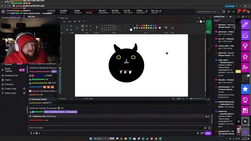Open the Brushes tool in Paint

(96, 27)
